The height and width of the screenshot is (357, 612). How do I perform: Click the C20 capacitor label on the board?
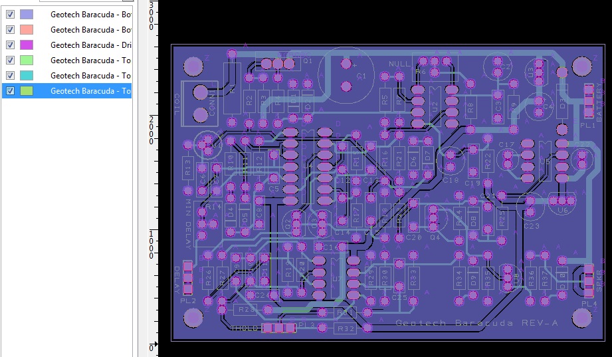pyautogui.click(x=414, y=237)
